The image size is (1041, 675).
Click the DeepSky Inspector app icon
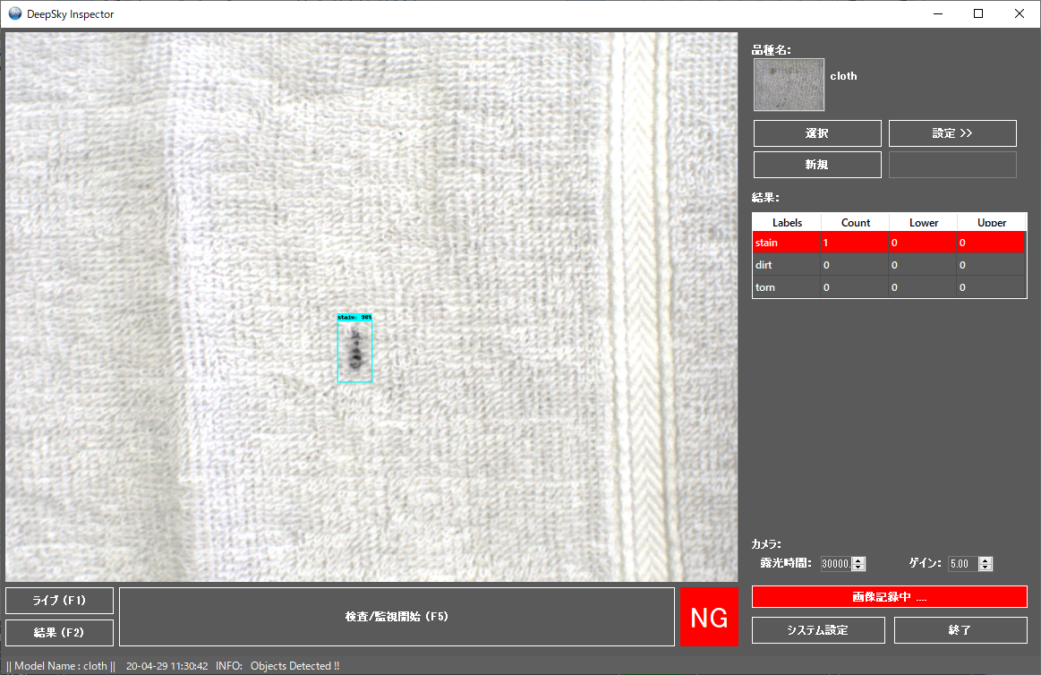pyautogui.click(x=14, y=13)
